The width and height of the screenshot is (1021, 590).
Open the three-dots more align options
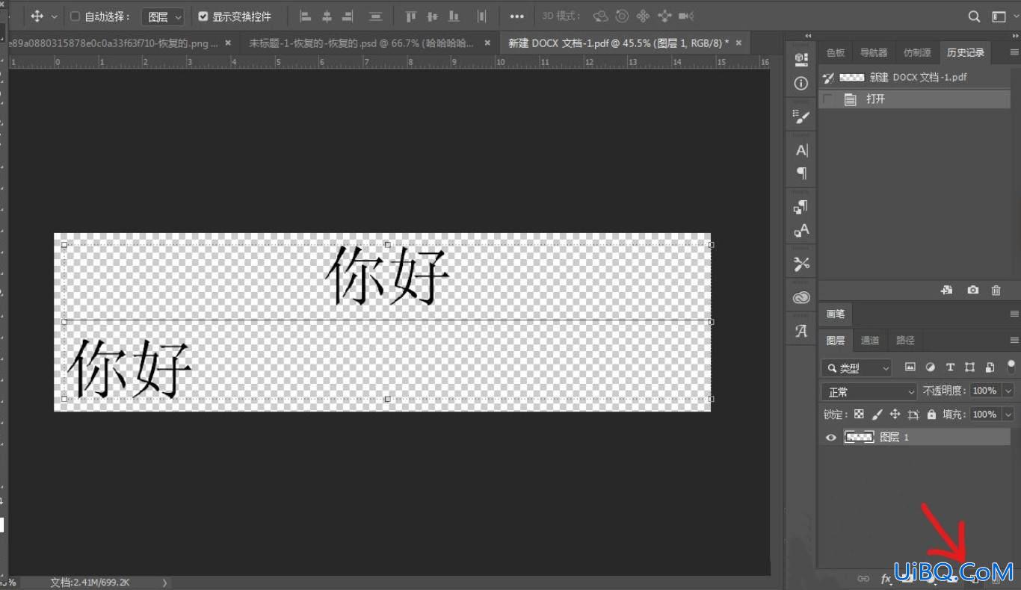tap(516, 16)
